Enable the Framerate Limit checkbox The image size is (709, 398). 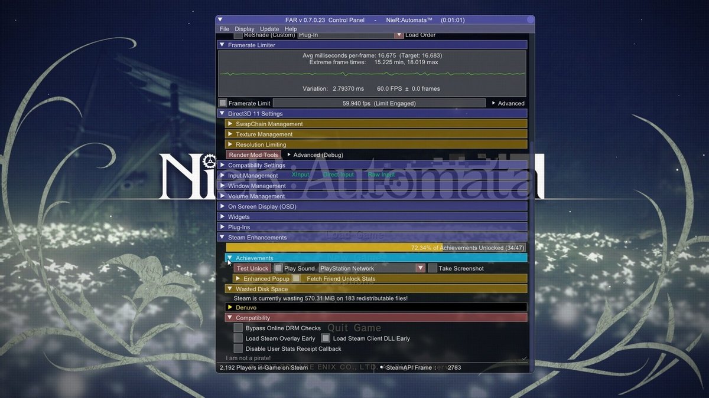pyautogui.click(x=223, y=103)
